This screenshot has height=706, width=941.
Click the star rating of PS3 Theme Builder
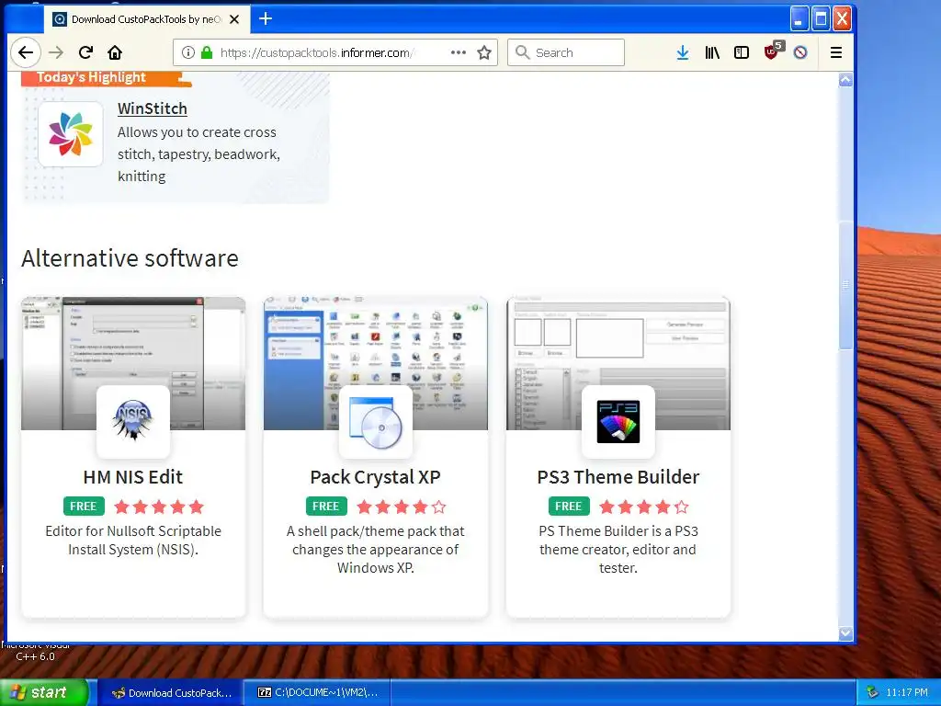(x=644, y=507)
